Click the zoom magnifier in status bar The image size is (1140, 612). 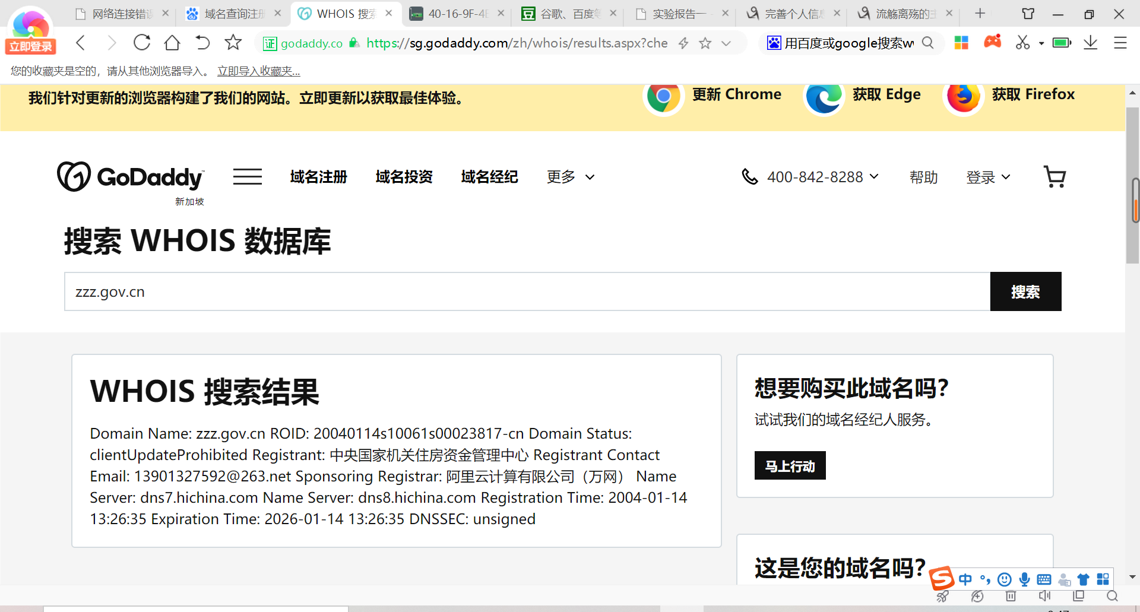point(1113,596)
